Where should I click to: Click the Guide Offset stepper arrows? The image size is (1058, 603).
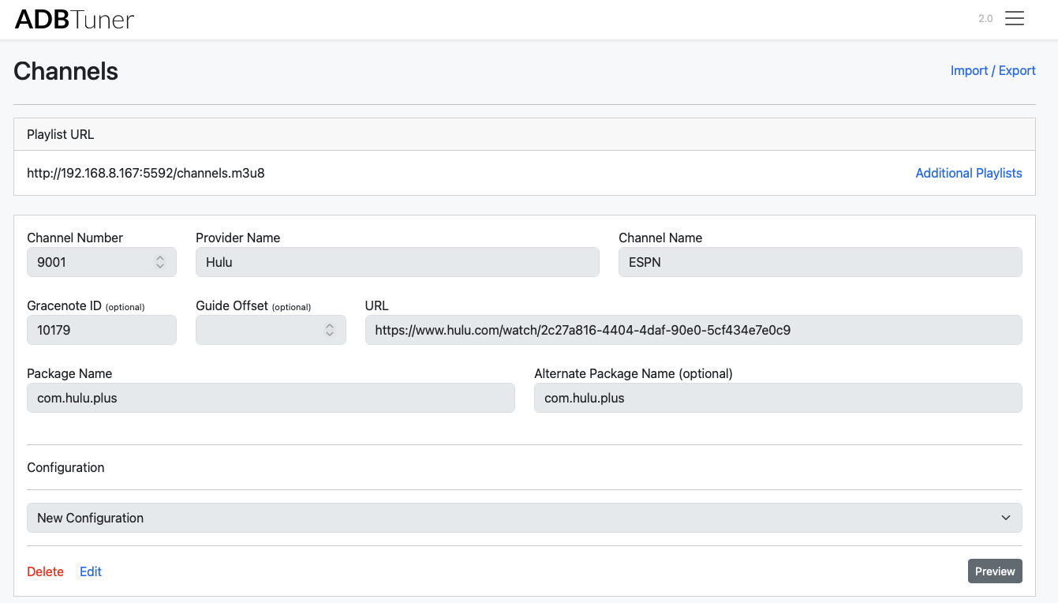point(330,330)
